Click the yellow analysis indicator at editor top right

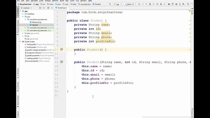(190, 11)
